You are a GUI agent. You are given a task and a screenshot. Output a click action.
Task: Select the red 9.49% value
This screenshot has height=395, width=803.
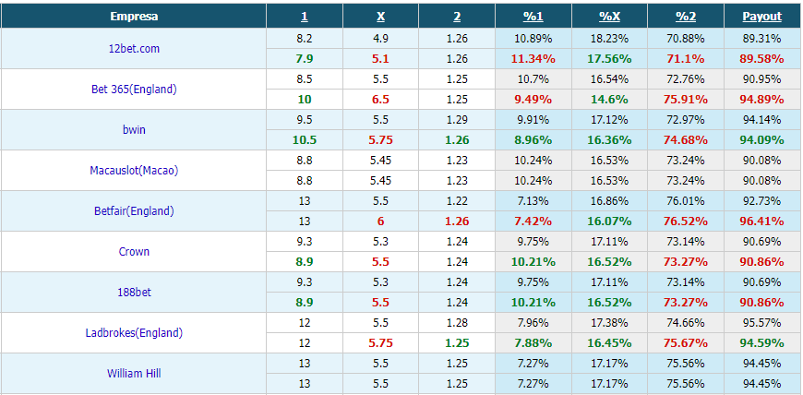pos(533,100)
